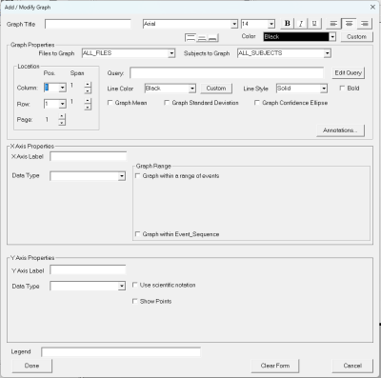Click the Done button
Image resolution: width=381 pixels, height=378 pixels.
[32, 366]
